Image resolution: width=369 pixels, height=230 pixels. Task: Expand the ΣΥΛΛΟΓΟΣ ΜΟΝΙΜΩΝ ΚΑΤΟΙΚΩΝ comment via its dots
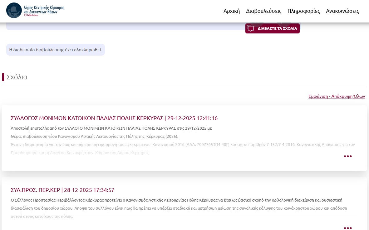[x=347, y=156]
